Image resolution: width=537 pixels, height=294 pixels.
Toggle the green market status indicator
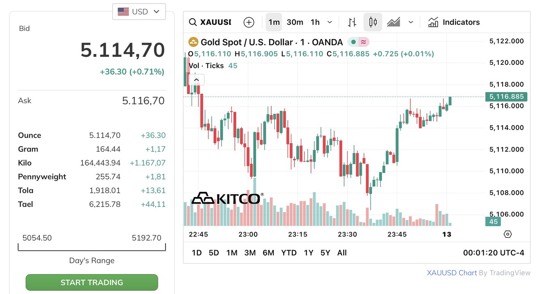coord(353,43)
